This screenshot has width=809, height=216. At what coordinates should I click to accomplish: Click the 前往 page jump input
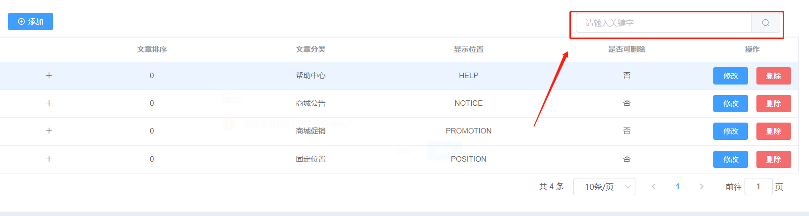coord(758,187)
